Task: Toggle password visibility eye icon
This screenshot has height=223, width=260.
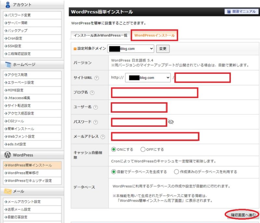Action: pyautogui.click(x=171, y=122)
